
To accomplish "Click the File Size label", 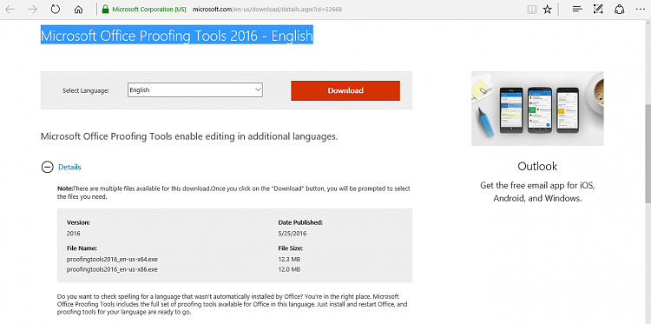I will (x=290, y=248).
